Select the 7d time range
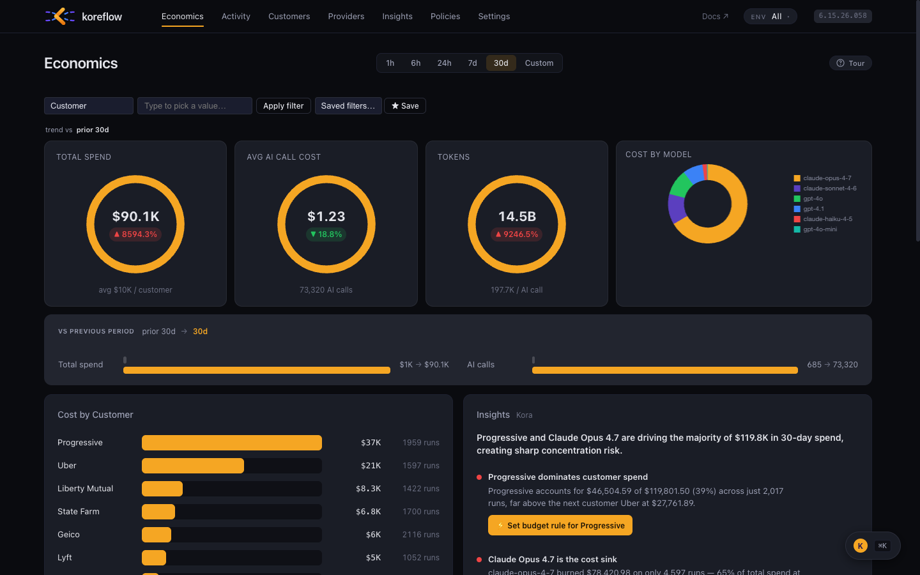 click(x=473, y=63)
